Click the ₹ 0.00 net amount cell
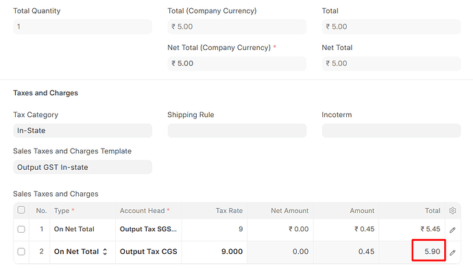473x269 pixels. coord(280,229)
